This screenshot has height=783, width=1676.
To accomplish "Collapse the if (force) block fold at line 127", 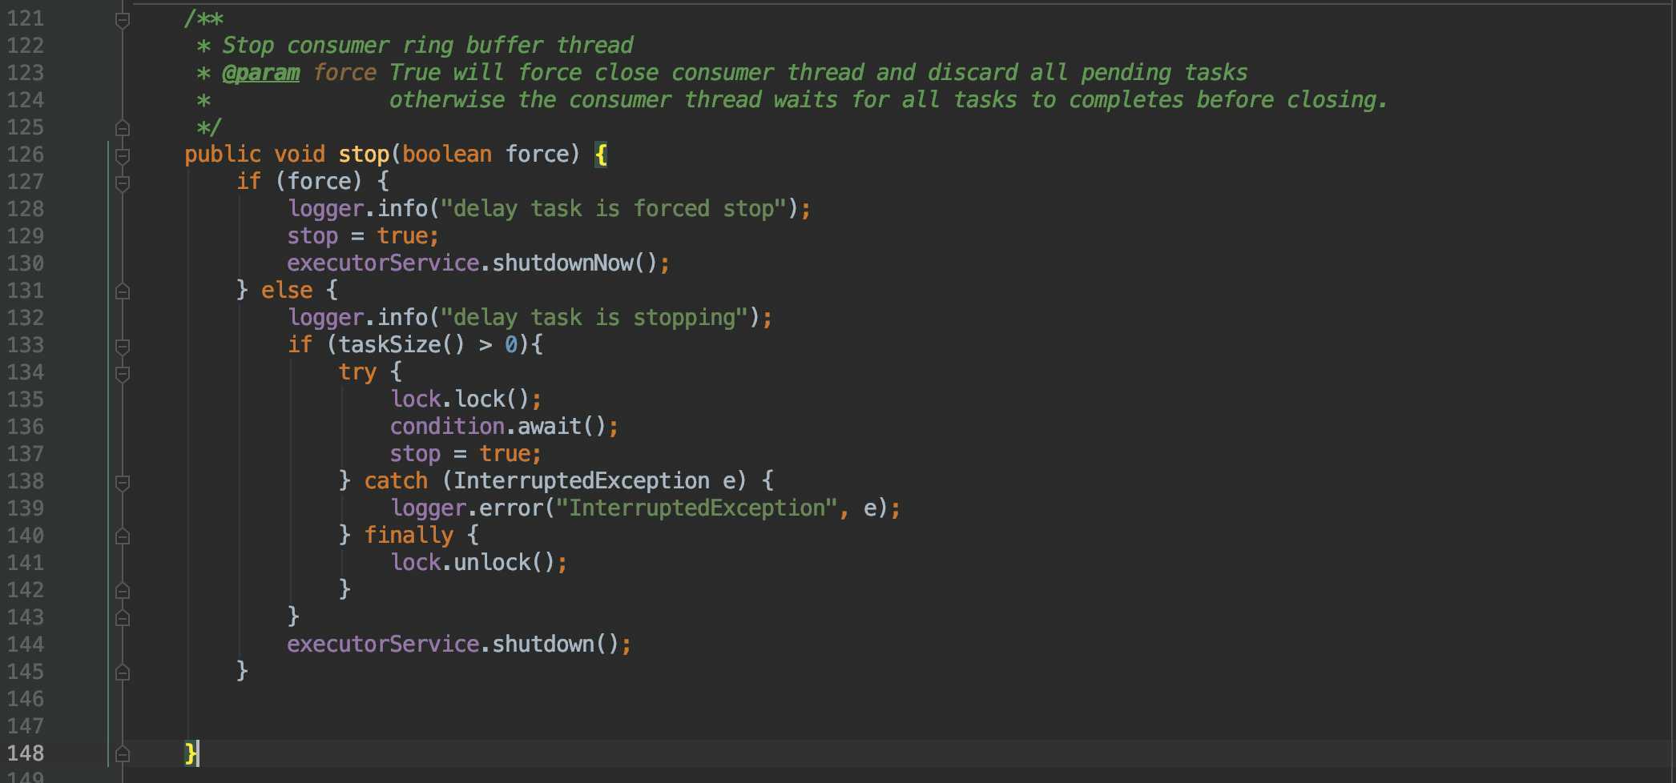I will coord(123,183).
